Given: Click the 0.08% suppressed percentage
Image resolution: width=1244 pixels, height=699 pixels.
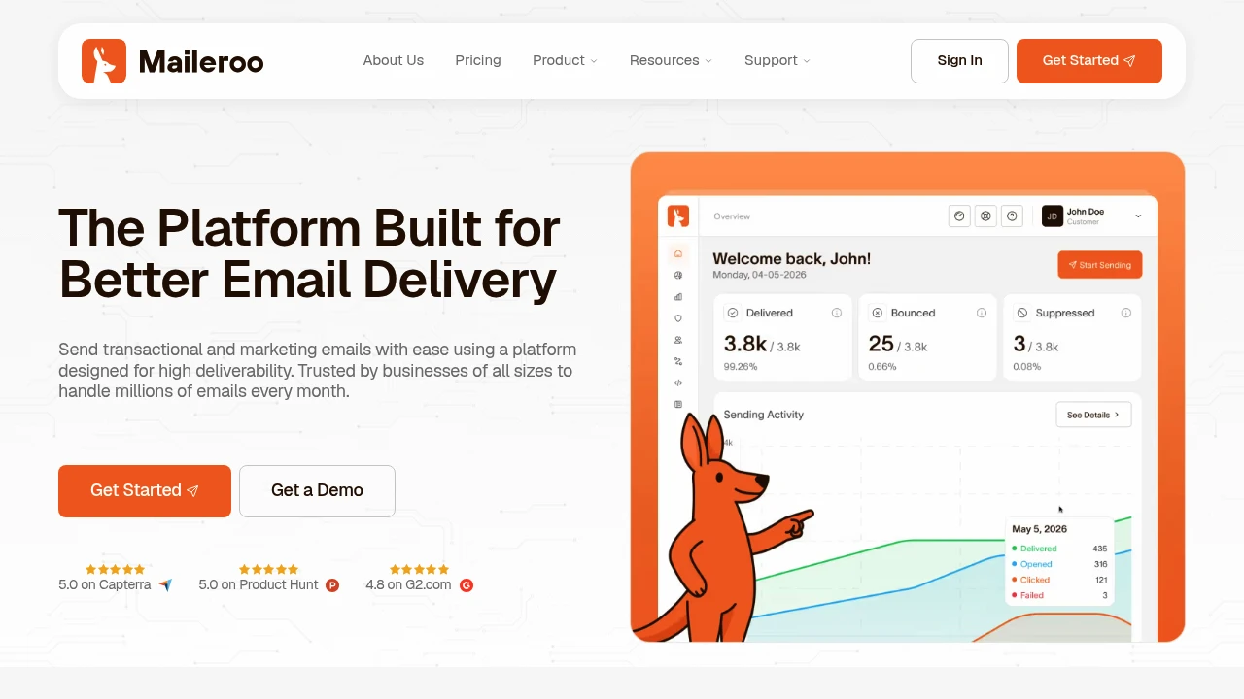Looking at the screenshot, I should click(1027, 367).
